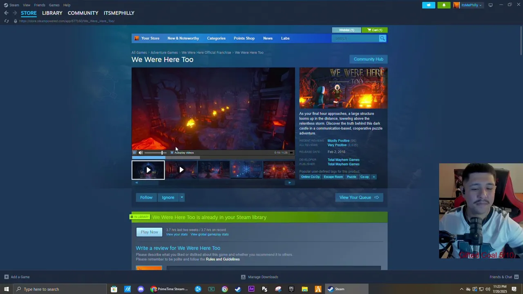Viewport: 523px width, 294px height.
Task: View Your Queue
Action: coord(359,198)
